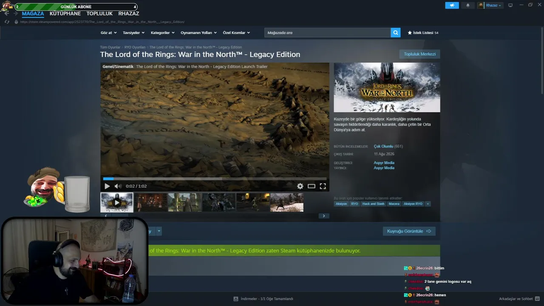Expand the "Göz at" menu
Viewport: 544px width, 306px height.
click(108, 33)
